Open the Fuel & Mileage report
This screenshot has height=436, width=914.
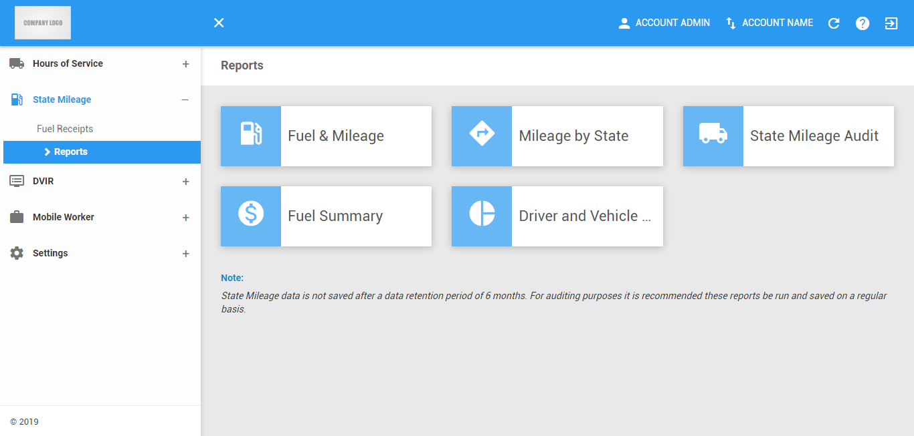click(x=326, y=136)
